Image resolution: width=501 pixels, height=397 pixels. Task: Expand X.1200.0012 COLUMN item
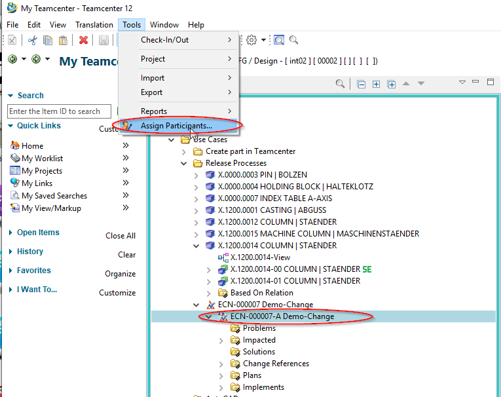pos(197,222)
